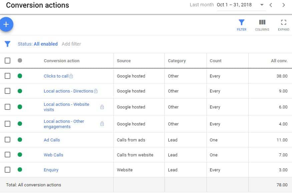Image resolution: width=292 pixels, height=193 pixels.
Task: Open the Web Calls conversion action
Action: click(53, 155)
